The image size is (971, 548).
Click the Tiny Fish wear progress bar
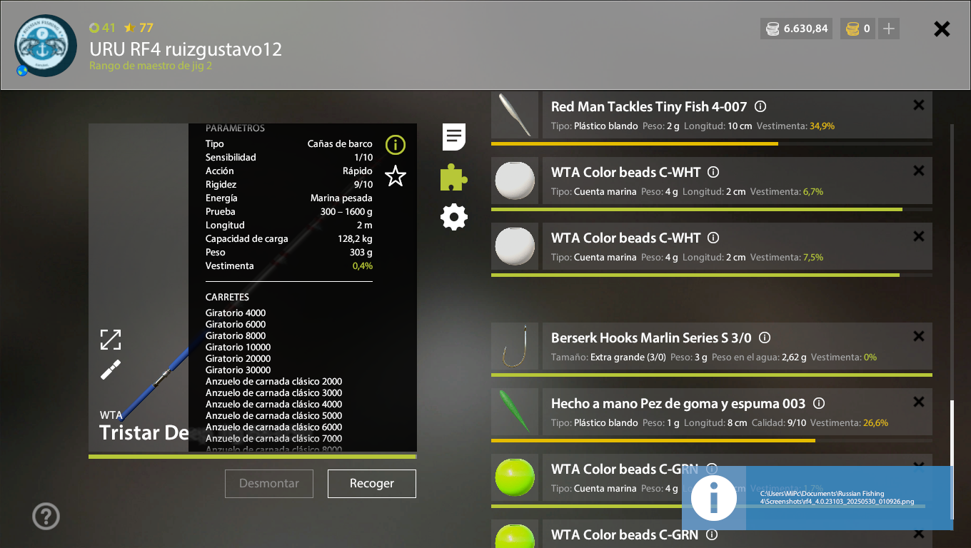point(712,143)
